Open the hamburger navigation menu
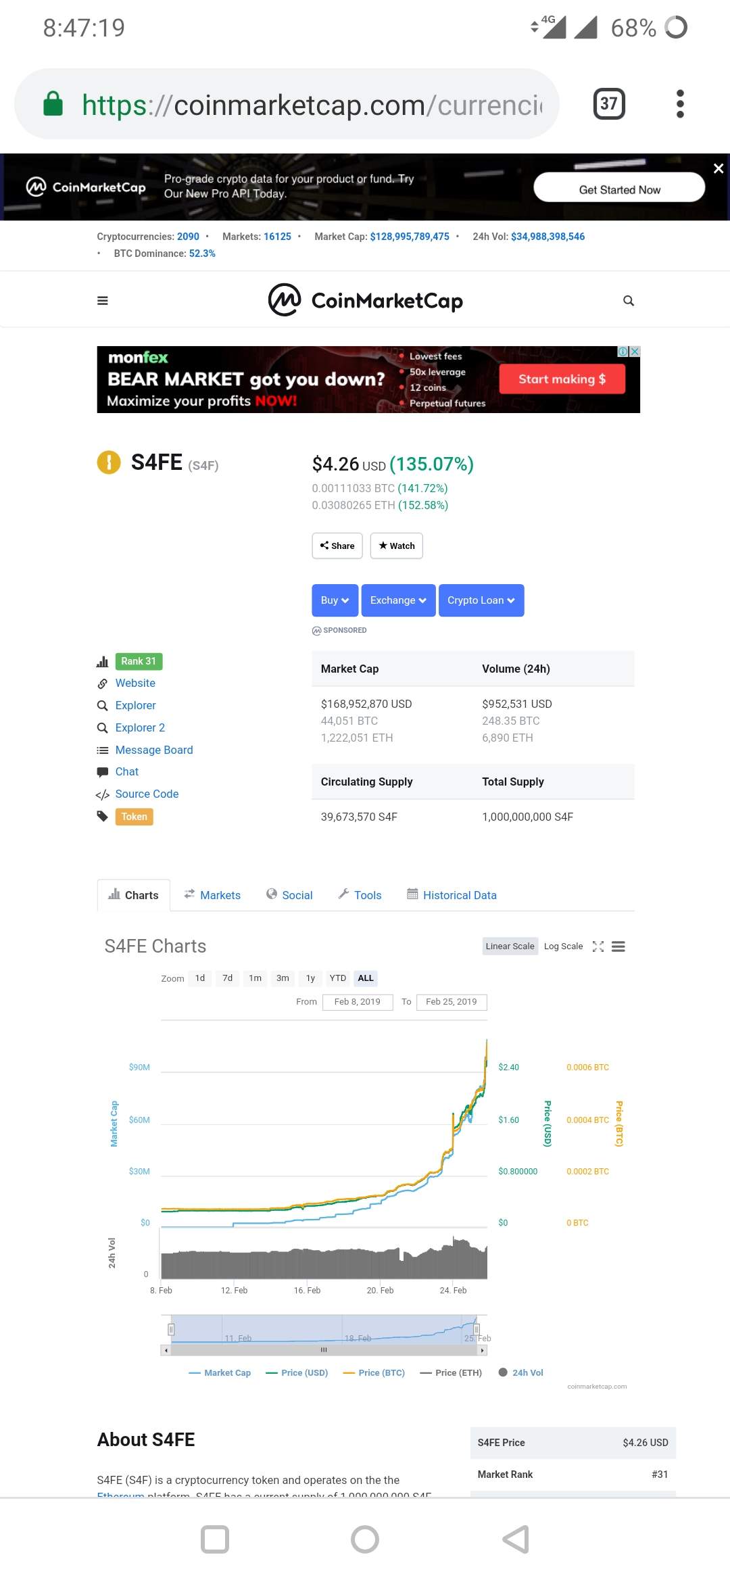The height and width of the screenshot is (1582, 730). coord(103,301)
